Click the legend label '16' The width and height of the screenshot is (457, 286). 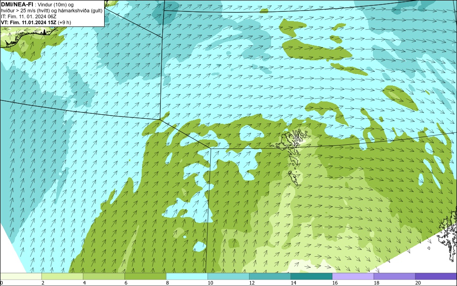(x=335, y=283)
